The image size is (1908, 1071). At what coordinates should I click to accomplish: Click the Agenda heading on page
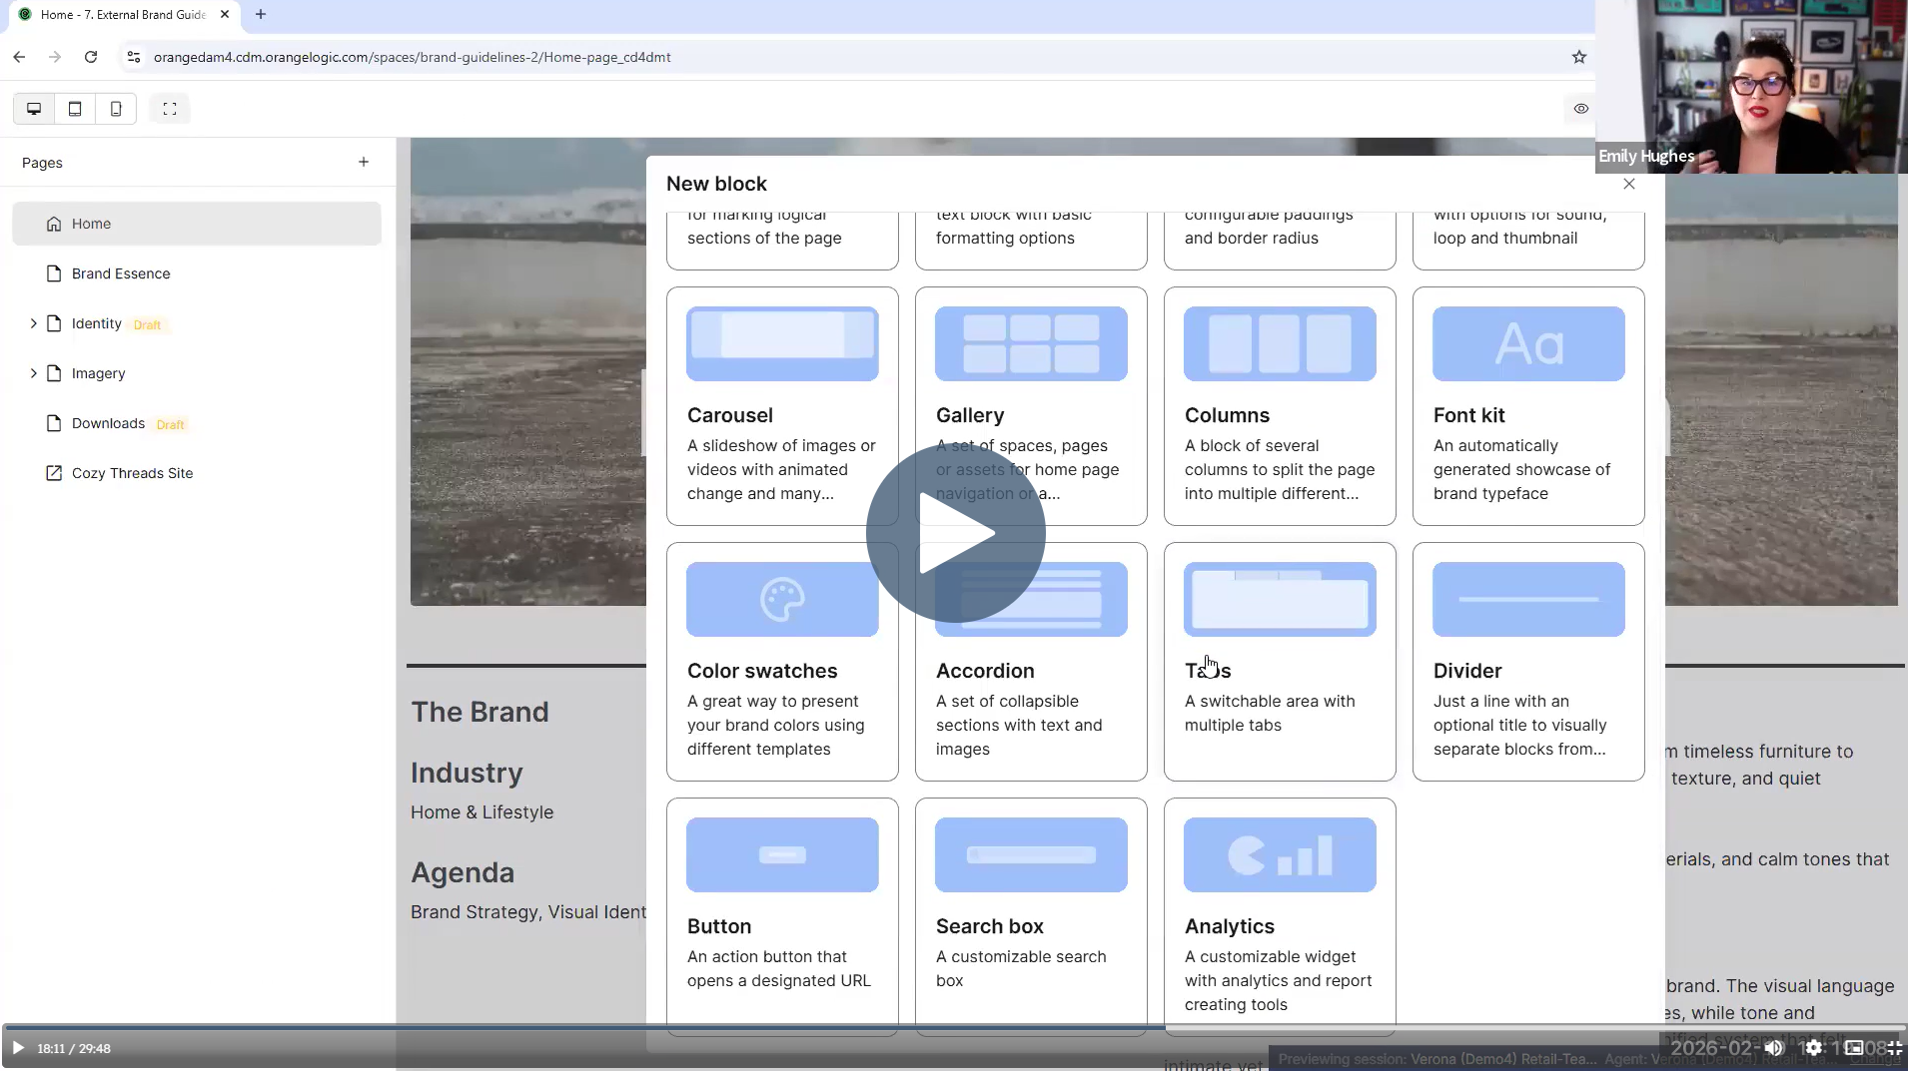click(463, 872)
